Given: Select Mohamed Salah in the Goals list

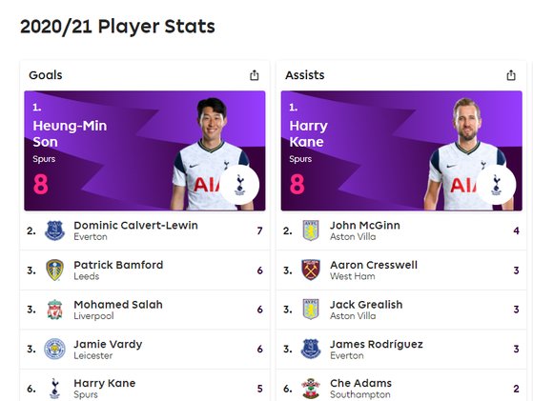Looking at the screenshot, I should [145, 310].
